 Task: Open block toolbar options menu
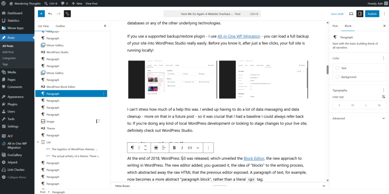[x=209, y=148]
